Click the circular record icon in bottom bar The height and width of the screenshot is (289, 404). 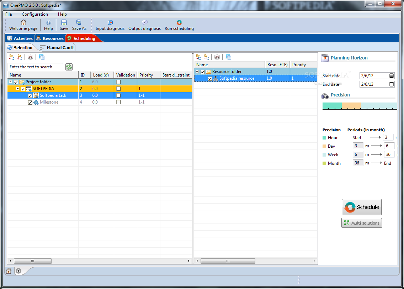(18, 271)
